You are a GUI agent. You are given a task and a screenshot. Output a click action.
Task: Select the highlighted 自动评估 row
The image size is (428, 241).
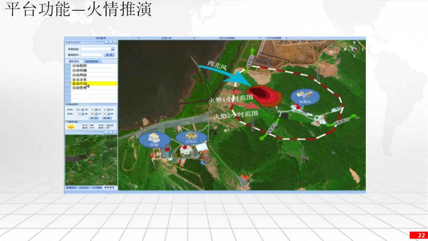tap(94, 84)
